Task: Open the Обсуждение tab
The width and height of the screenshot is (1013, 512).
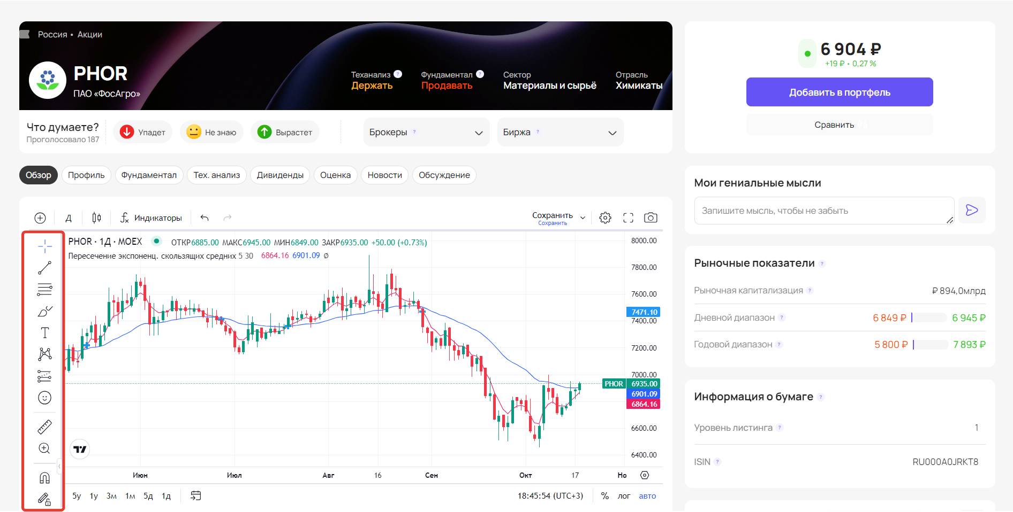Action: (x=444, y=175)
